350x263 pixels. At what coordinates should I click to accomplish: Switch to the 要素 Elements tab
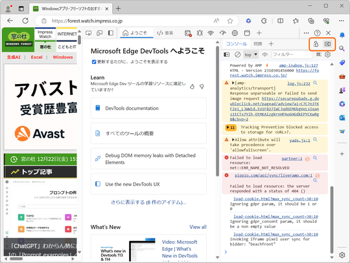[165, 33]
